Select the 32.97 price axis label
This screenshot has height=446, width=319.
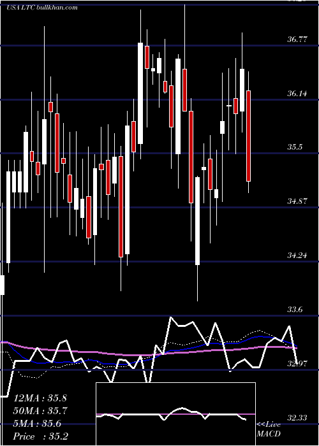tap(297, 364)
